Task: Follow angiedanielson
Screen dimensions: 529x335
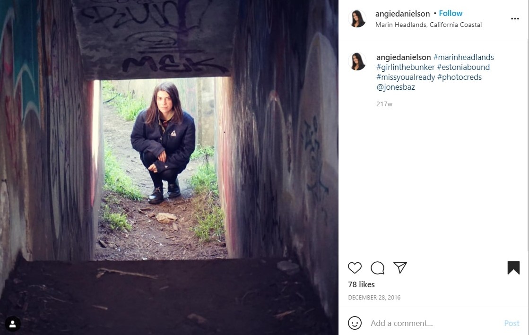Action: coord(451,14)
